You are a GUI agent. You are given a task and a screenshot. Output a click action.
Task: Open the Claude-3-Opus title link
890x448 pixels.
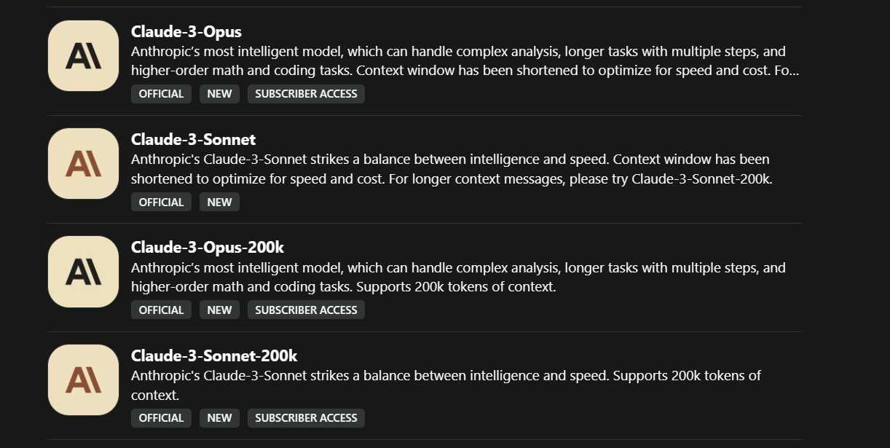coord(186,31)
